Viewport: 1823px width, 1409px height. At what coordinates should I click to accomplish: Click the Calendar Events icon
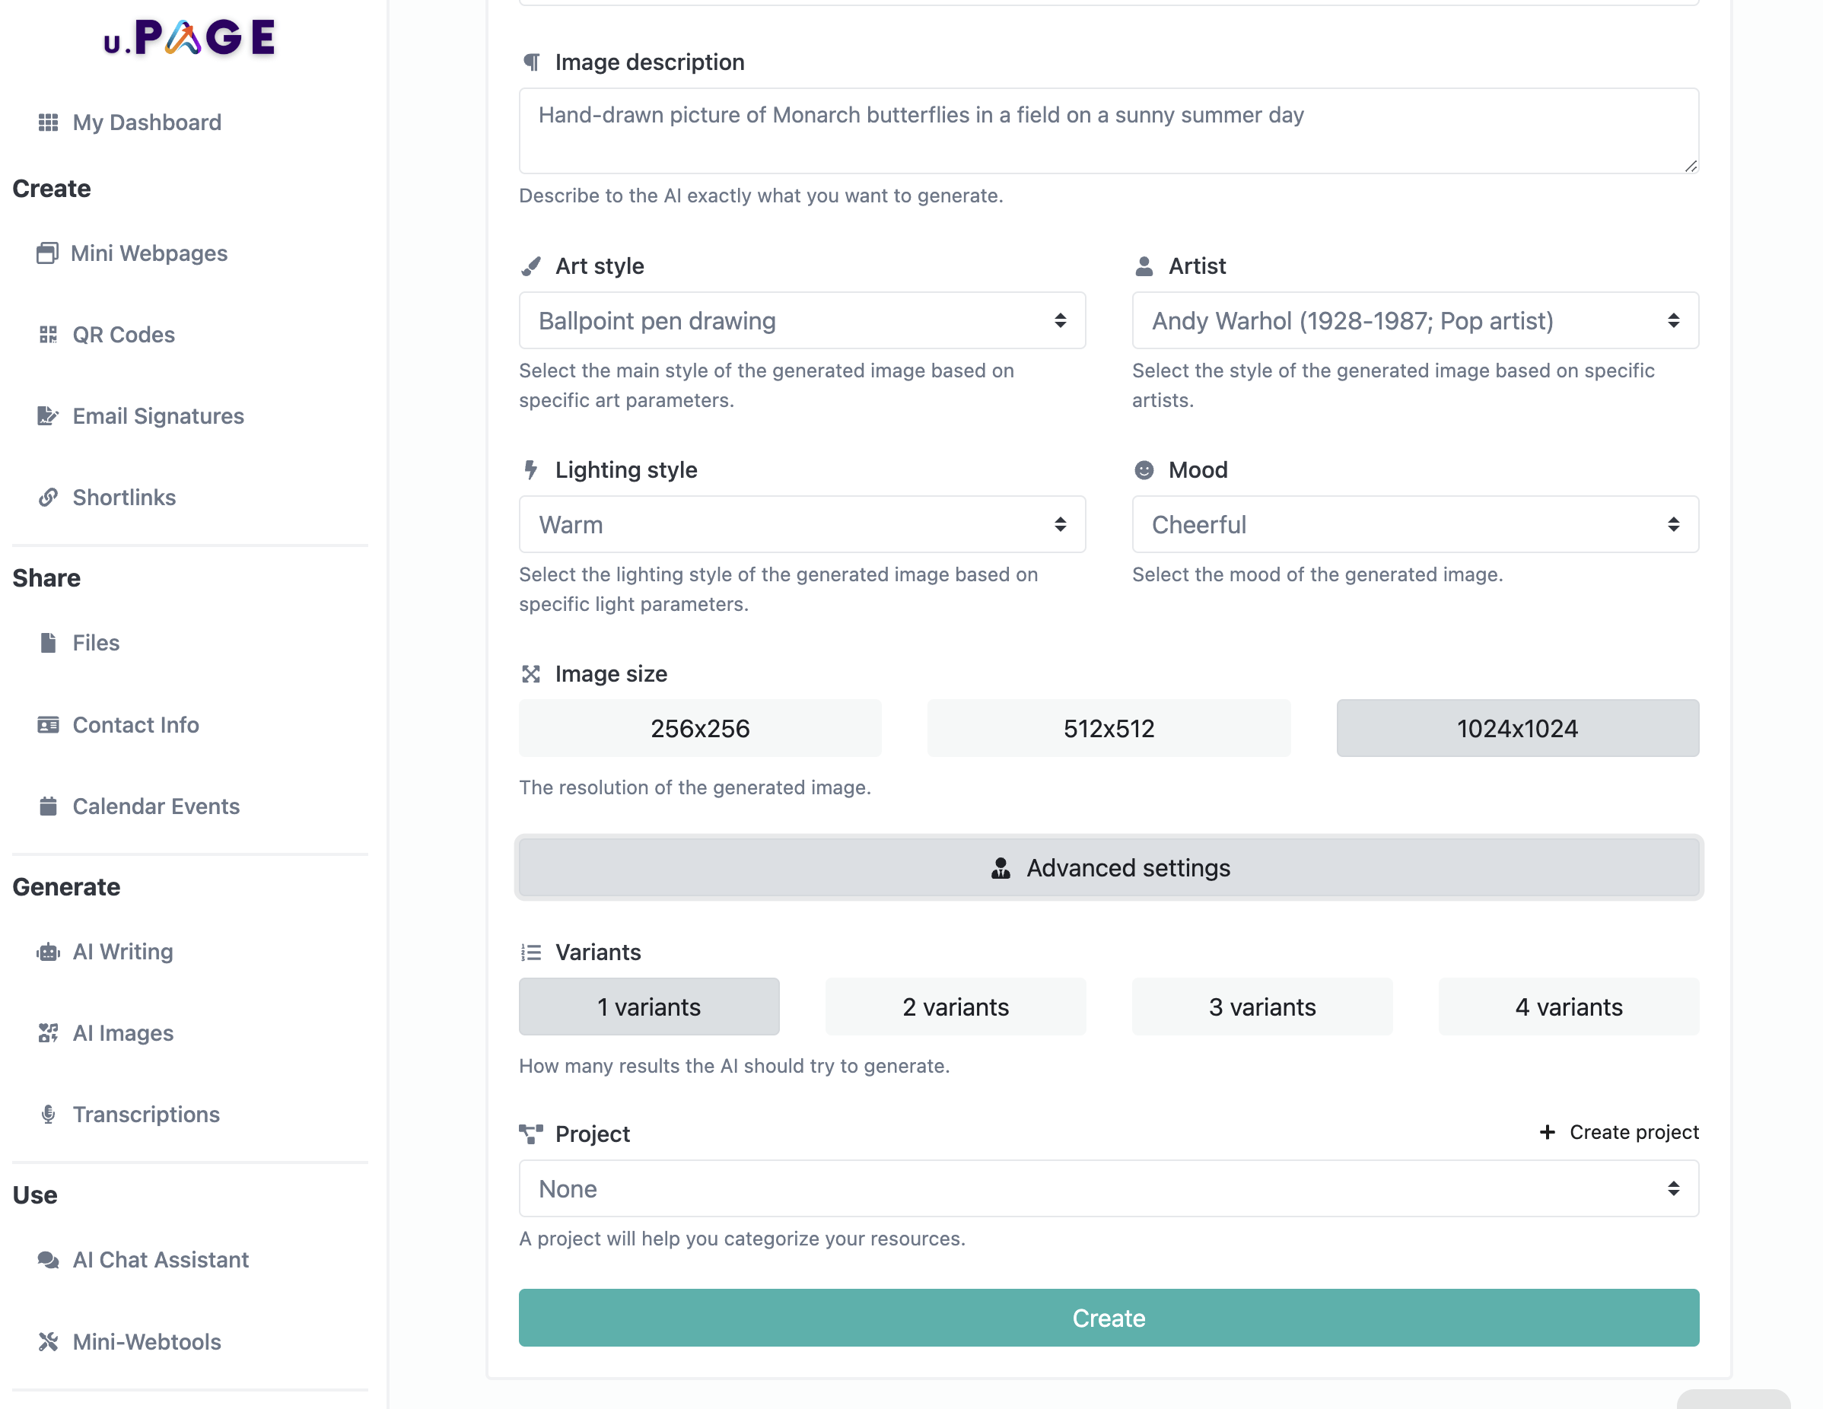49,806
